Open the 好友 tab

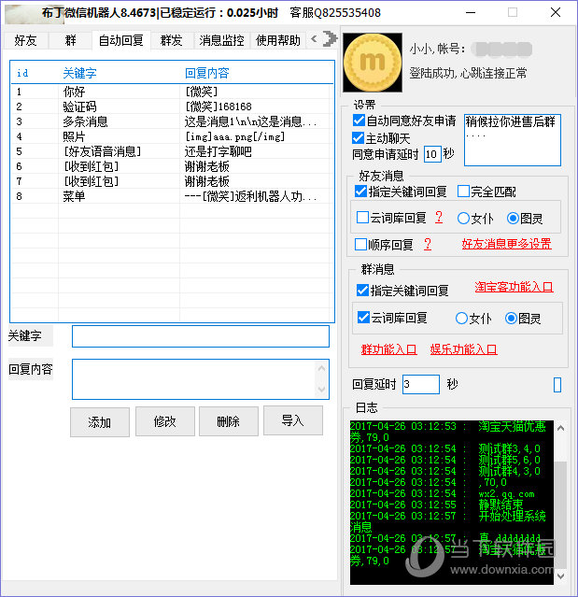25,40
